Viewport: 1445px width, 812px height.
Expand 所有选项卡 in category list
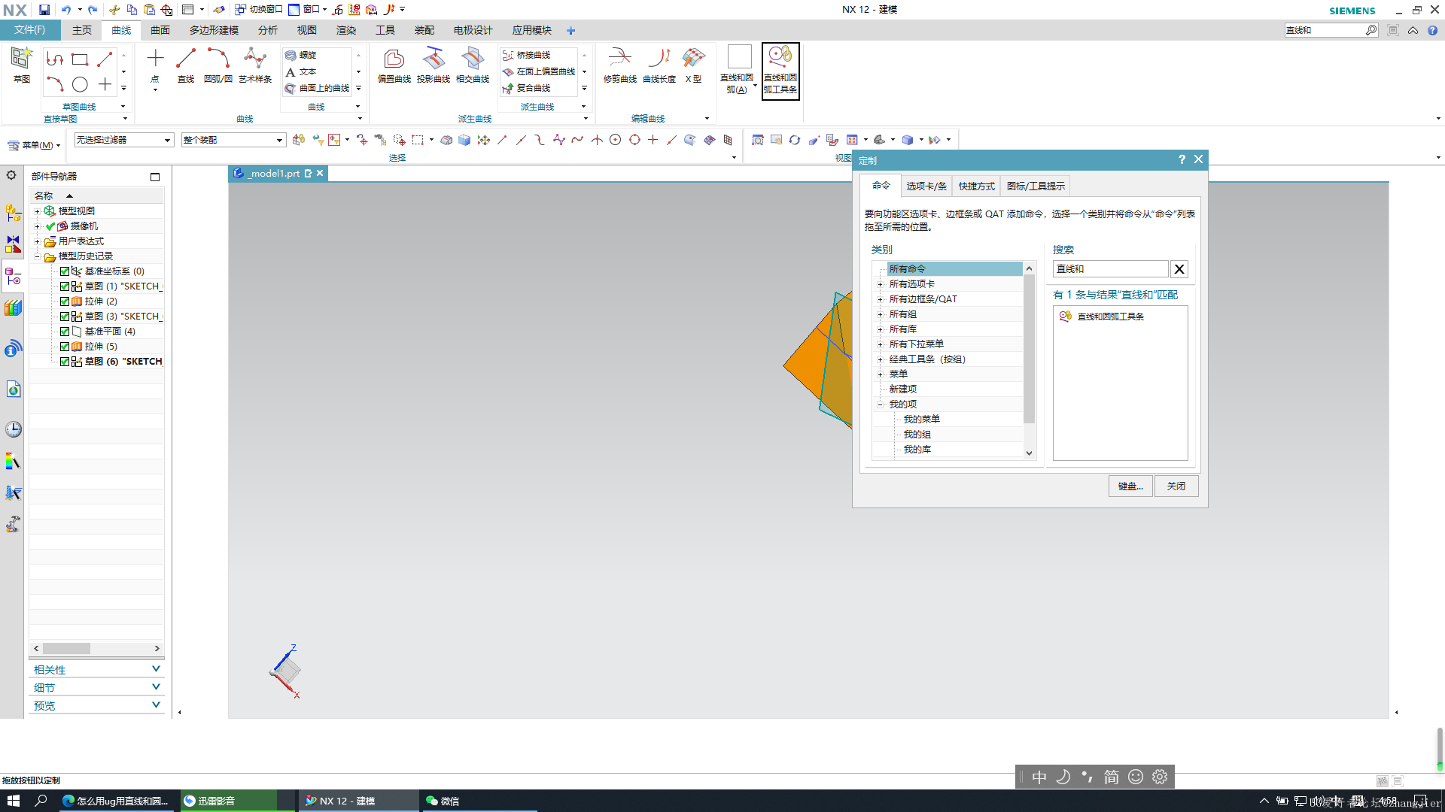pos(880,284)
